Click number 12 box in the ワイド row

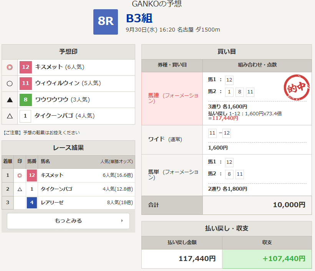(x=227, y=133)
